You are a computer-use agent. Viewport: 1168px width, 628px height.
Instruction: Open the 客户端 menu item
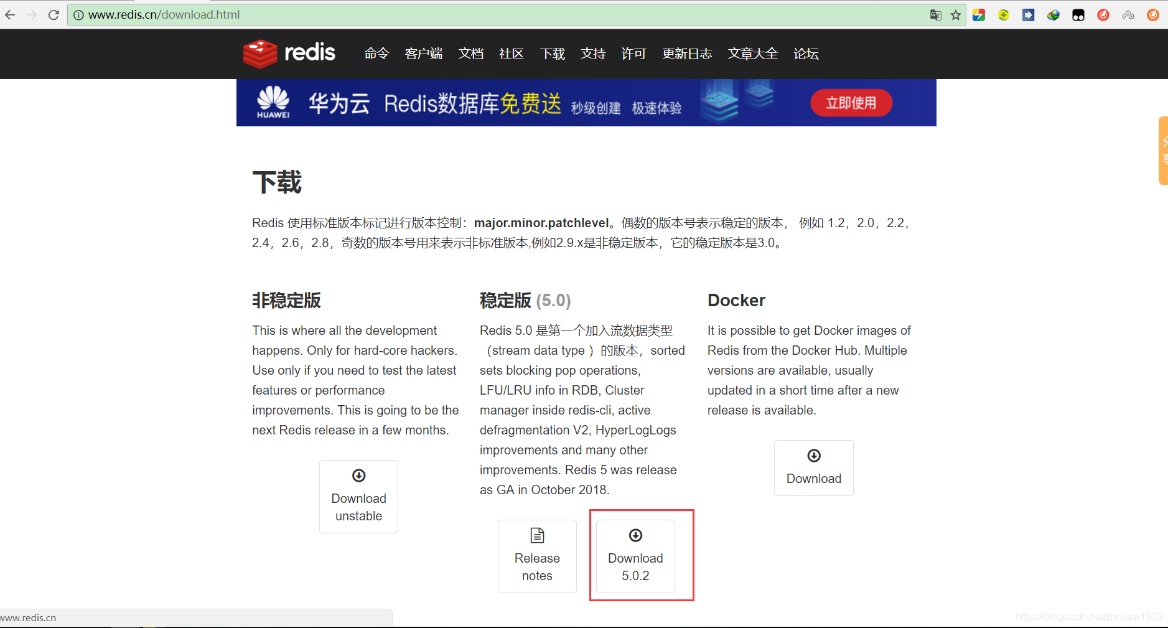point(424,54)
